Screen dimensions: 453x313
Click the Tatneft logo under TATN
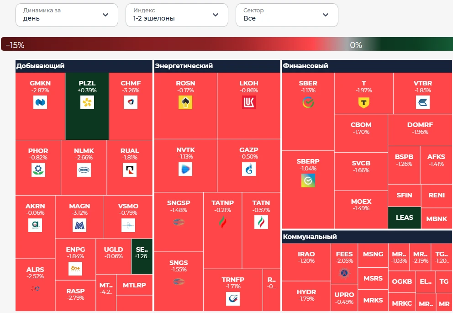(261, 222)
